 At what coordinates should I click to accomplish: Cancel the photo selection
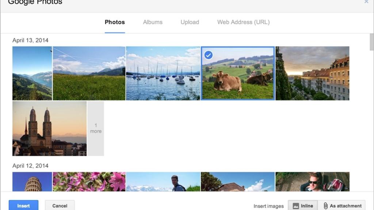pos(60,205)
